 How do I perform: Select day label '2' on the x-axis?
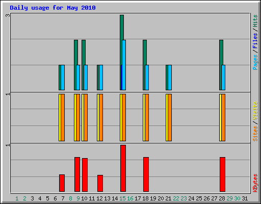tap(24, 198)
